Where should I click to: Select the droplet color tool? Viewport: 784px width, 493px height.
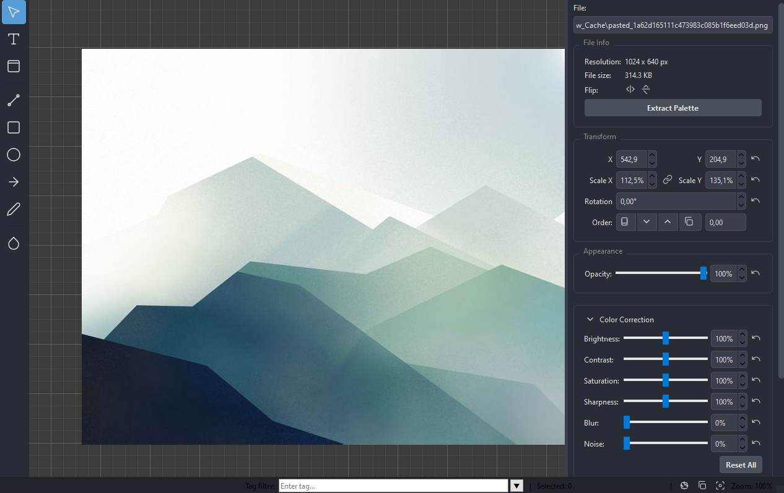click(14, 244)
